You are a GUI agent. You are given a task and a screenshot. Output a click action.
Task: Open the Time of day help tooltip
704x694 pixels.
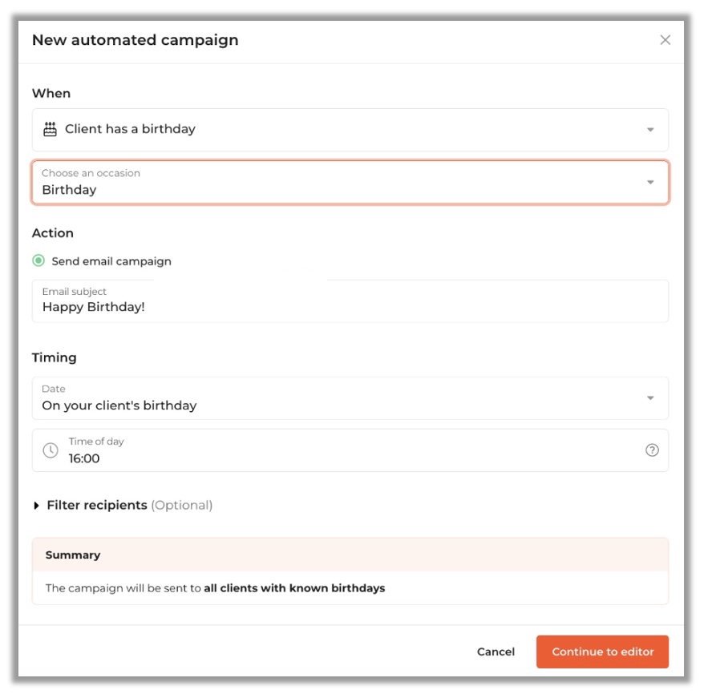[x=652, y=450]
